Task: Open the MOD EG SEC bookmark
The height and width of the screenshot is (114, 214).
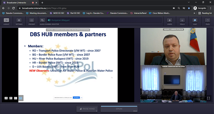Action: 57,13
